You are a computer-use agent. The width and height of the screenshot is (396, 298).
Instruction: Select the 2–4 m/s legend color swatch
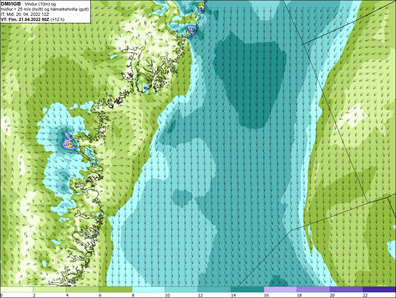[x=49, y=289]
